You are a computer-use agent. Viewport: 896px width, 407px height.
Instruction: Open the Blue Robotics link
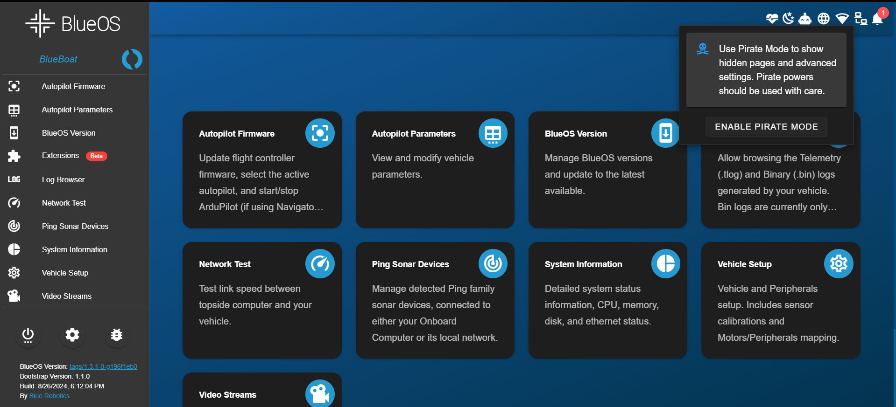click(49, 396)
